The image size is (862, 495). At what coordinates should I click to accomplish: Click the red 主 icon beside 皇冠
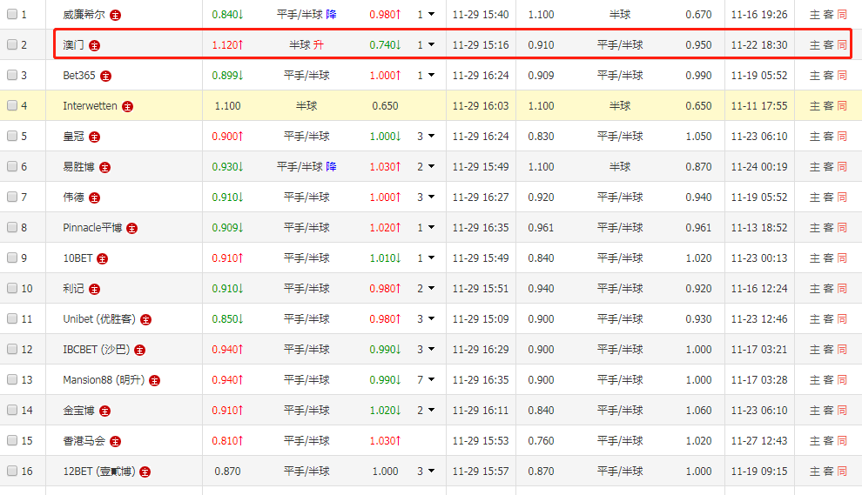(95, 137)
